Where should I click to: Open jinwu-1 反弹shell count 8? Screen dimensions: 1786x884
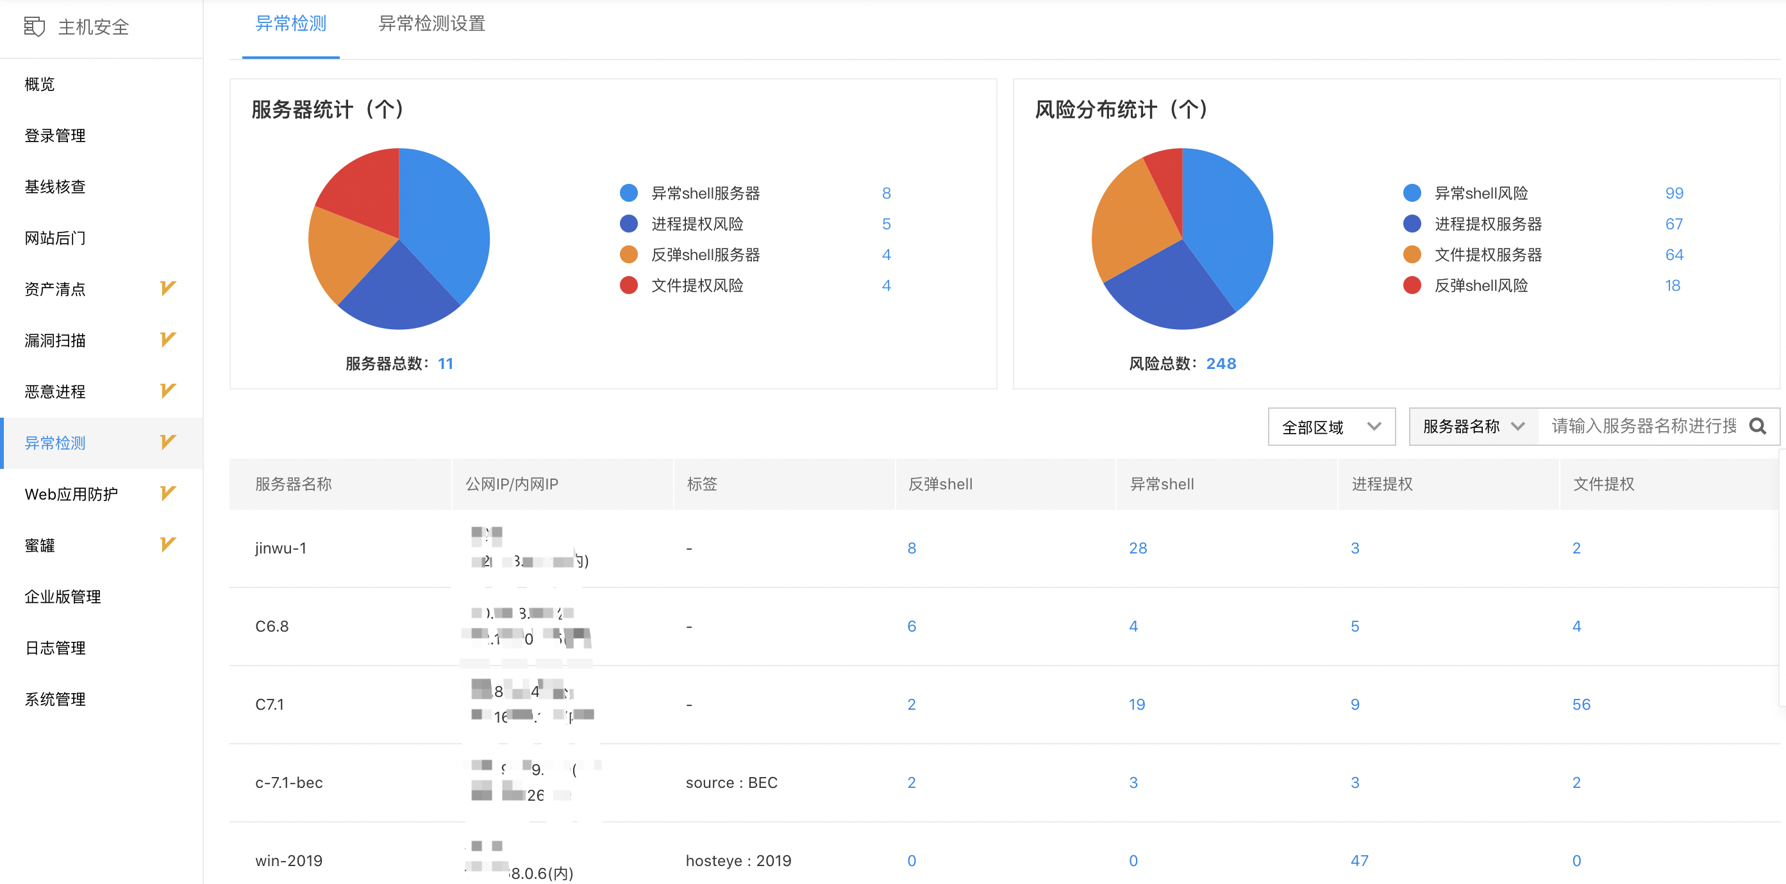coord(912,548)
